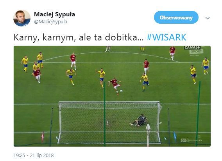
Task: Click the tall green pole right of the goal
Action: click(x=198, y=114)
